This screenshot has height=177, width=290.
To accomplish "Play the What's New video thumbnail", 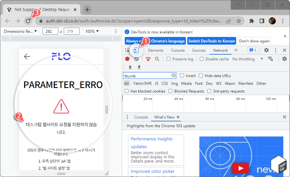I will [241, 168].
